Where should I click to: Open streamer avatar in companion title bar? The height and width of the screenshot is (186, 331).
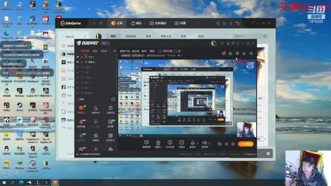tap(214, 43)
